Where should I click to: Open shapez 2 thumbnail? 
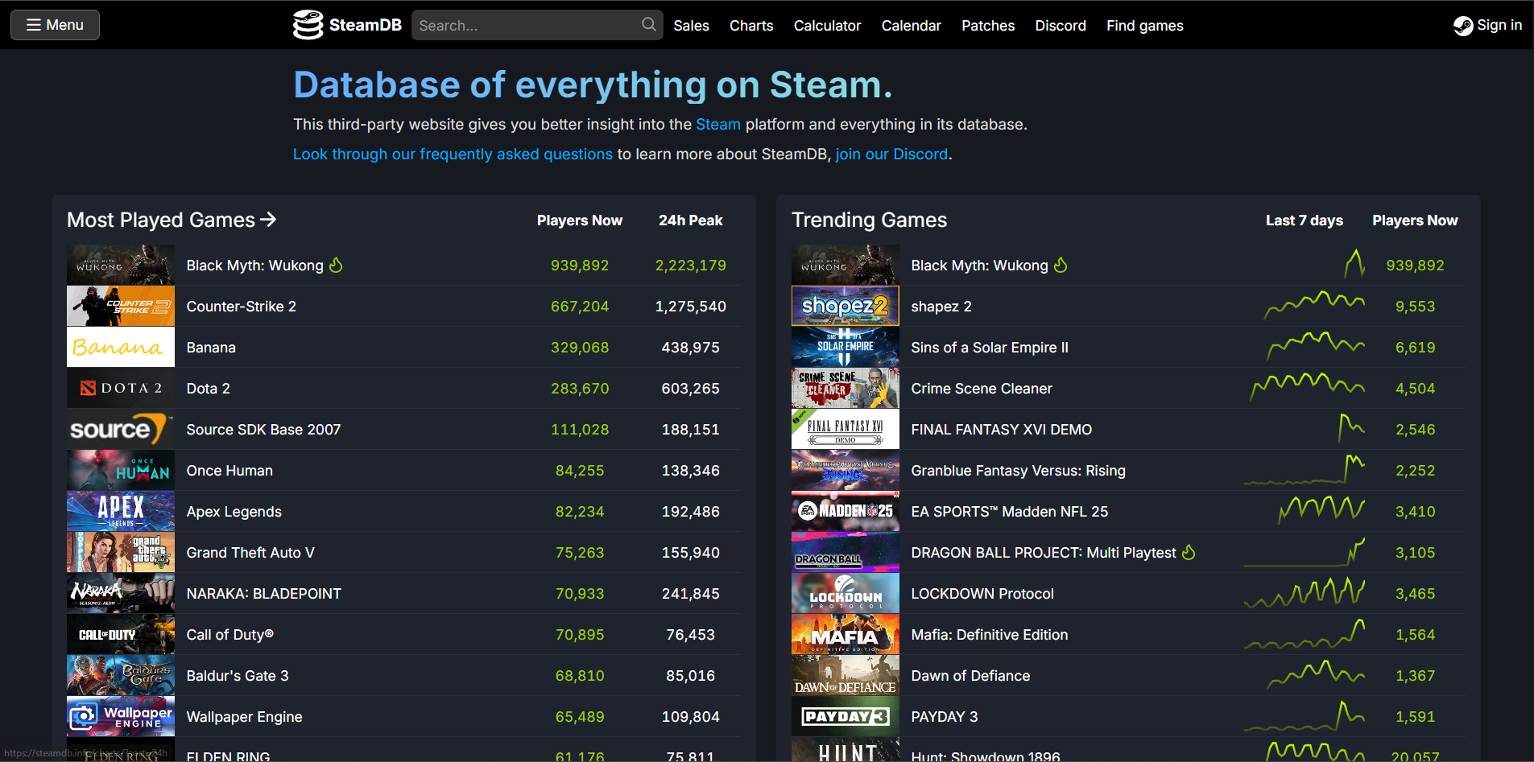click(846, 306)
